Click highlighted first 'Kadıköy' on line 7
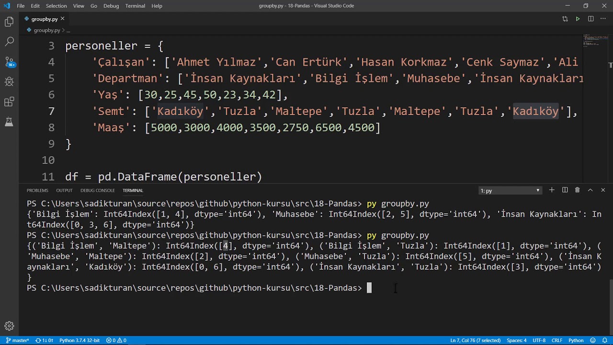Viewport: 613px width, 345px height. 180,111
